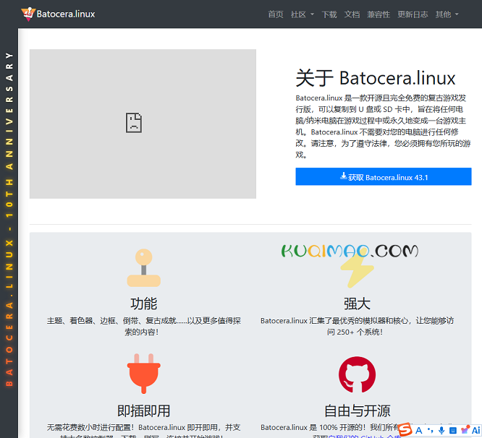482x438 pixels.
Task: Open the 下载 download menu item
Action: [329, 14]
